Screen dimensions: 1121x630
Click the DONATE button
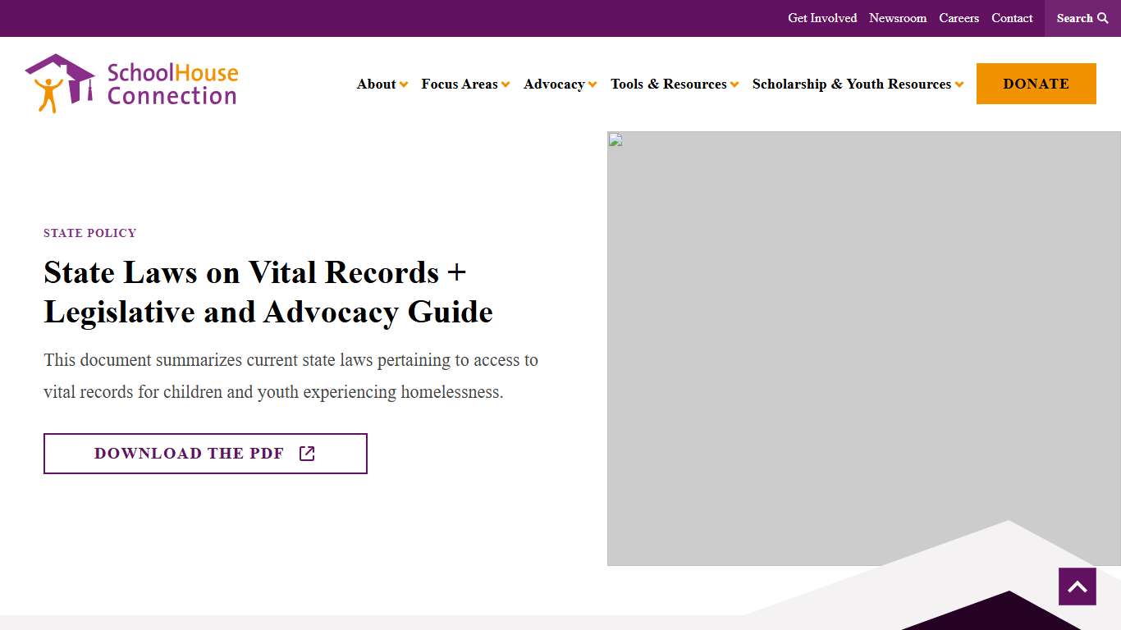click(x=1036, y=83)
